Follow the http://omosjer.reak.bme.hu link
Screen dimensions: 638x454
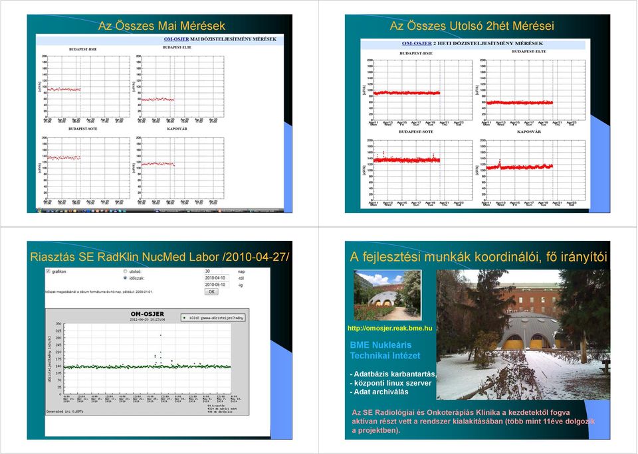[x=390, y=328]
